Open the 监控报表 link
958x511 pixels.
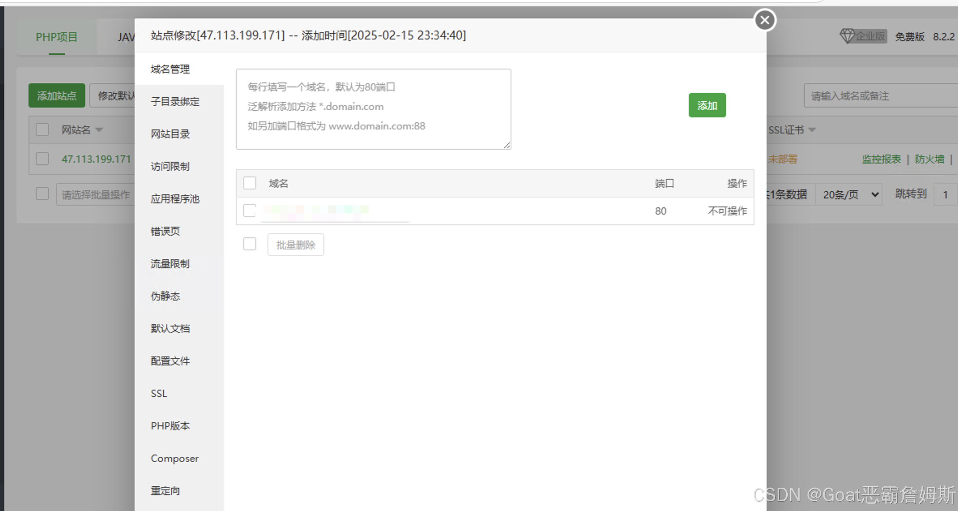pos(881,159)
